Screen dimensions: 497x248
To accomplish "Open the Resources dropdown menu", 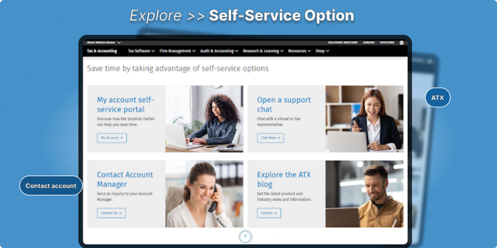I will [x=299, y=51].
